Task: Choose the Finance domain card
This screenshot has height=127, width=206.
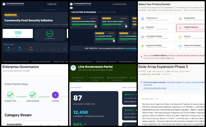Action: click(191, 37)
